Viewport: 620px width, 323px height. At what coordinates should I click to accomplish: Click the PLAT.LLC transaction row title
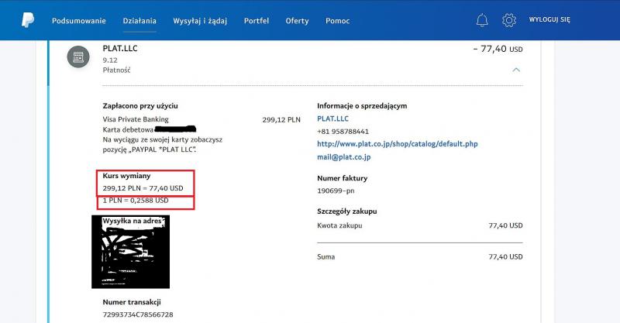[120, 48]
